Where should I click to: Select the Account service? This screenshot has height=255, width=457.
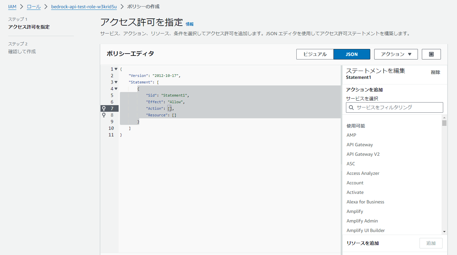pyautogui.click(x=355, y=183)
